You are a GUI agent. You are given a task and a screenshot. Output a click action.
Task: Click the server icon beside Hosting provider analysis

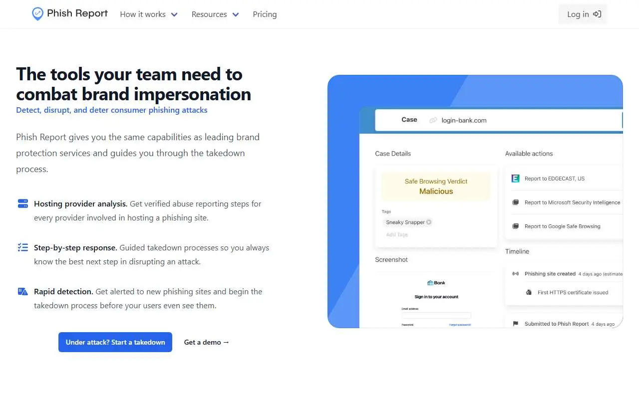click(22, 203)
